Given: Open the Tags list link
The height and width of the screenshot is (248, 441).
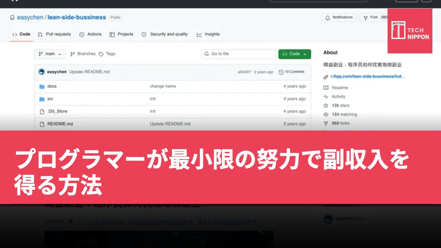Looking at the screenshot, I should (x=107, y=54).
